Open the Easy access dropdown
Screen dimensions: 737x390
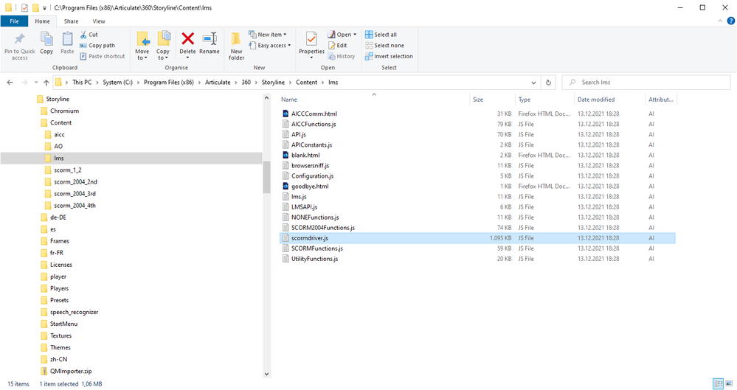(272, 46)
